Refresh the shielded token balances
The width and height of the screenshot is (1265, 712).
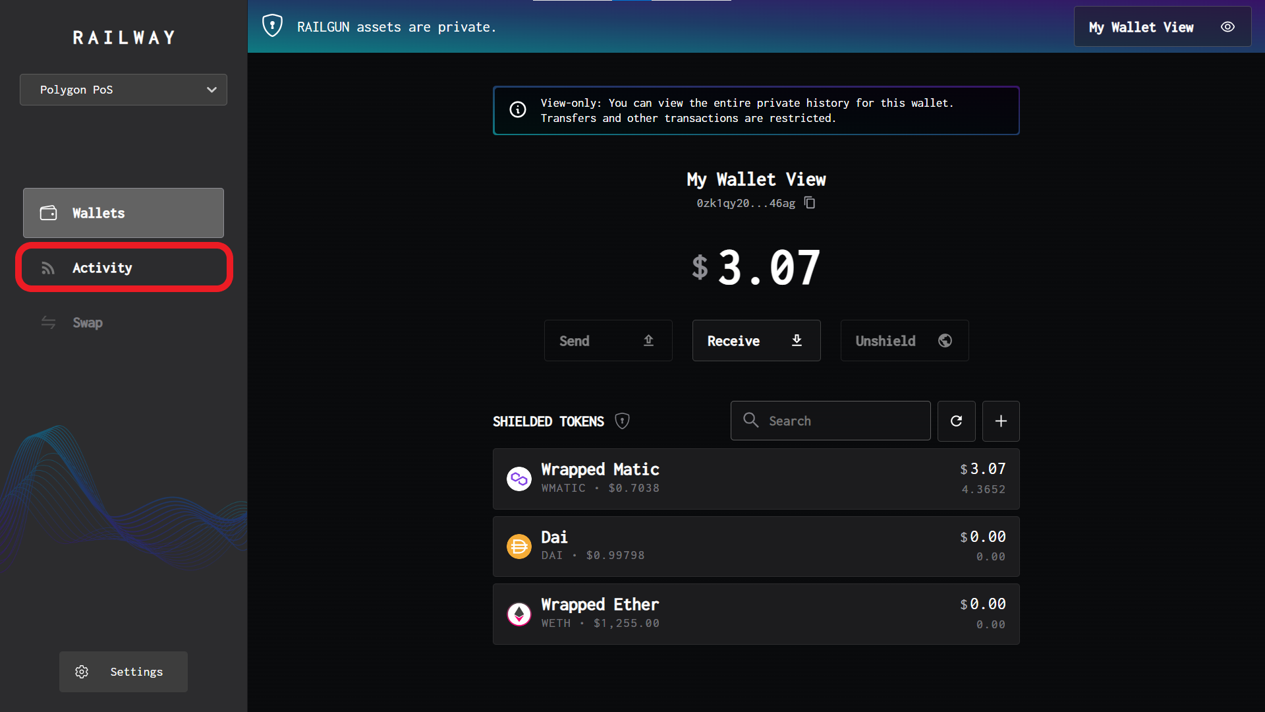957,421
